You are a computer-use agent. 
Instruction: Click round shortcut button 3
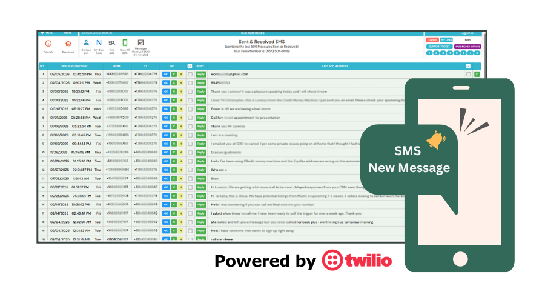(443, 53)
